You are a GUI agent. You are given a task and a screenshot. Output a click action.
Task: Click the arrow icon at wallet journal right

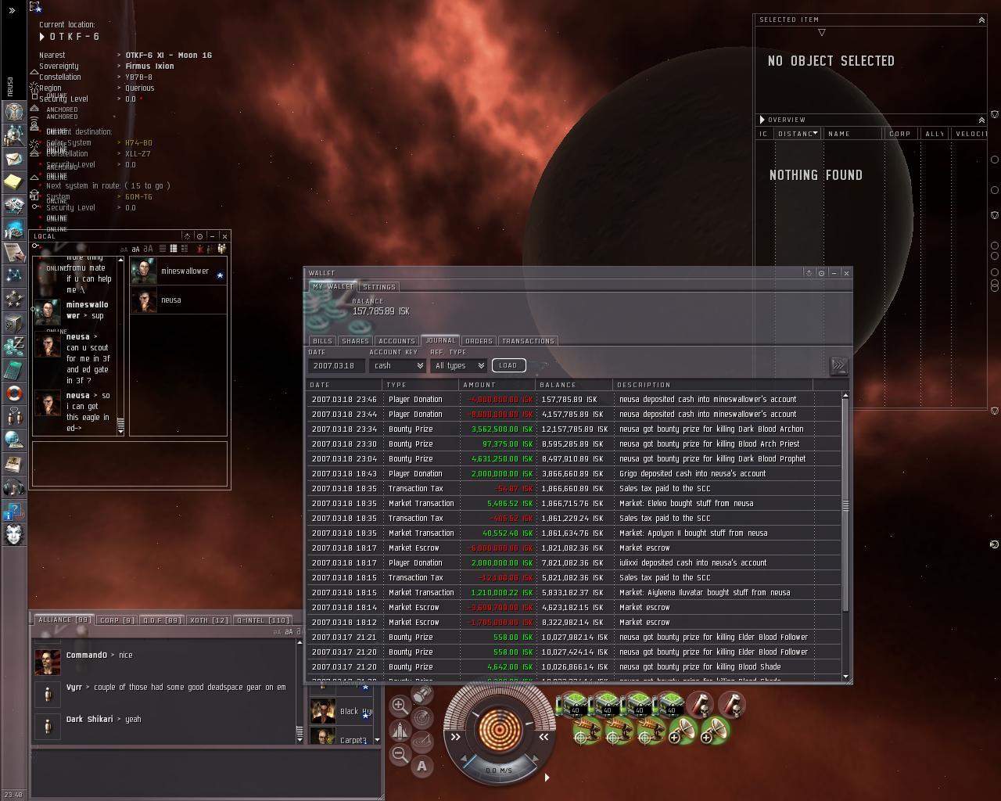click(838, 365)
